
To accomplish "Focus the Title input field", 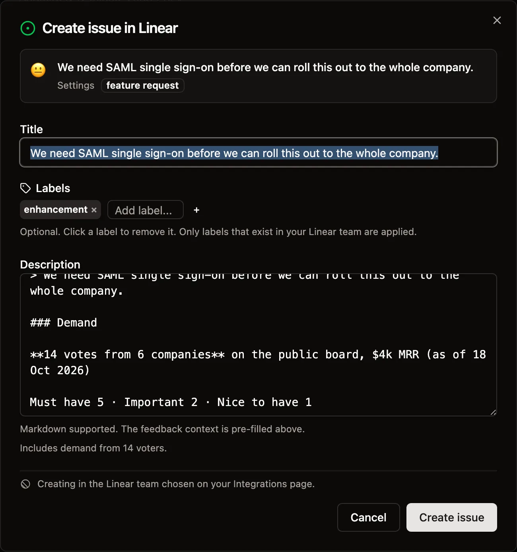I will 258,153.
